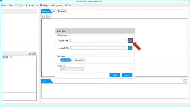
Task: Switch to the Tabular tab
Action: pyautogui.click(x=45, y=11)
